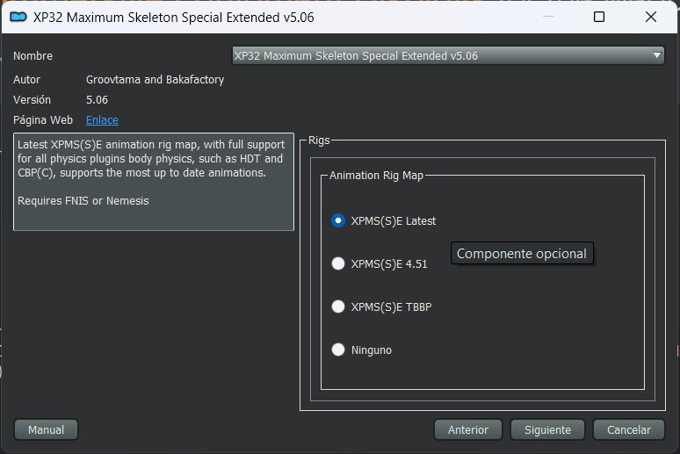This screenshot has height=454, width=680.
Task: Pick the Ninguno radio option
Action: point(338,350)
